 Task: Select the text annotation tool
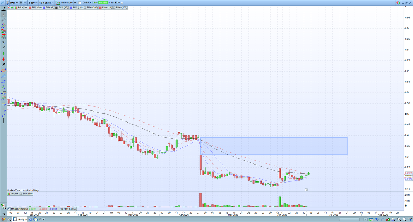(x=3, y=42)
